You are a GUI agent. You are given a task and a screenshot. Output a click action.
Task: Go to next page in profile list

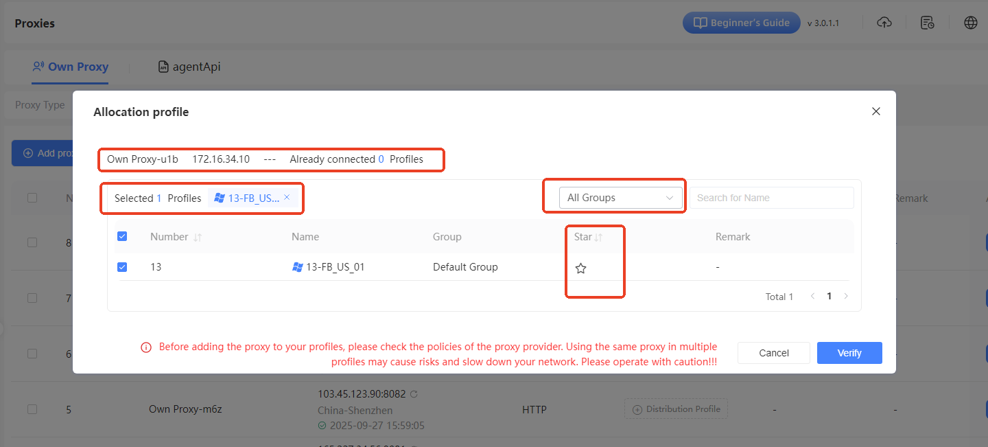coord(846,297)
